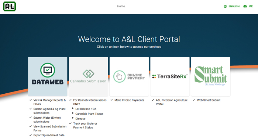Image resolution: width=258 pixels, height=140 pixels.
Task: Click arrow bullet beside 'Disease'
Action: (73, 118)
